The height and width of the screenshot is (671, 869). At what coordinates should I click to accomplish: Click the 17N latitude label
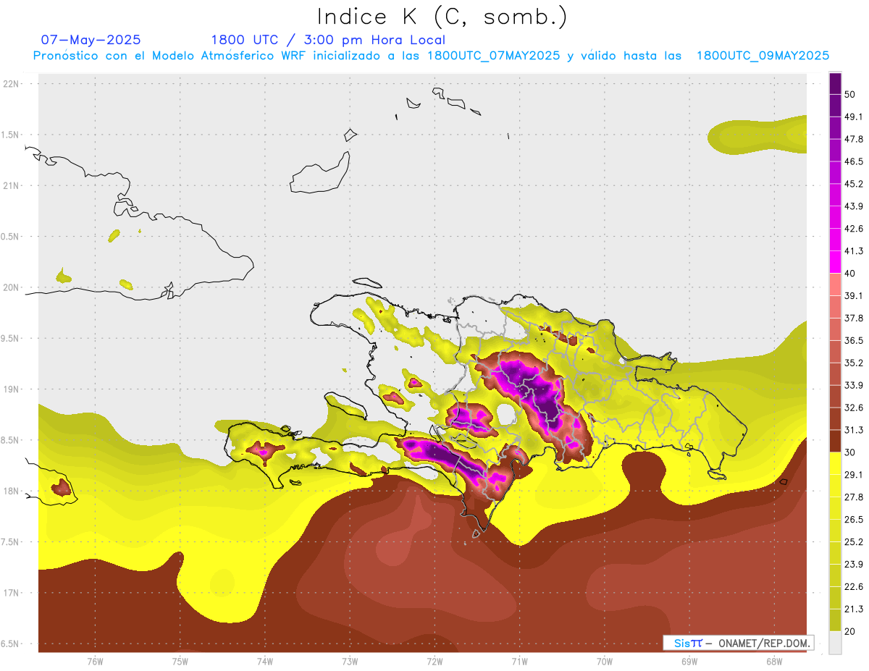[x=12, y=593]
